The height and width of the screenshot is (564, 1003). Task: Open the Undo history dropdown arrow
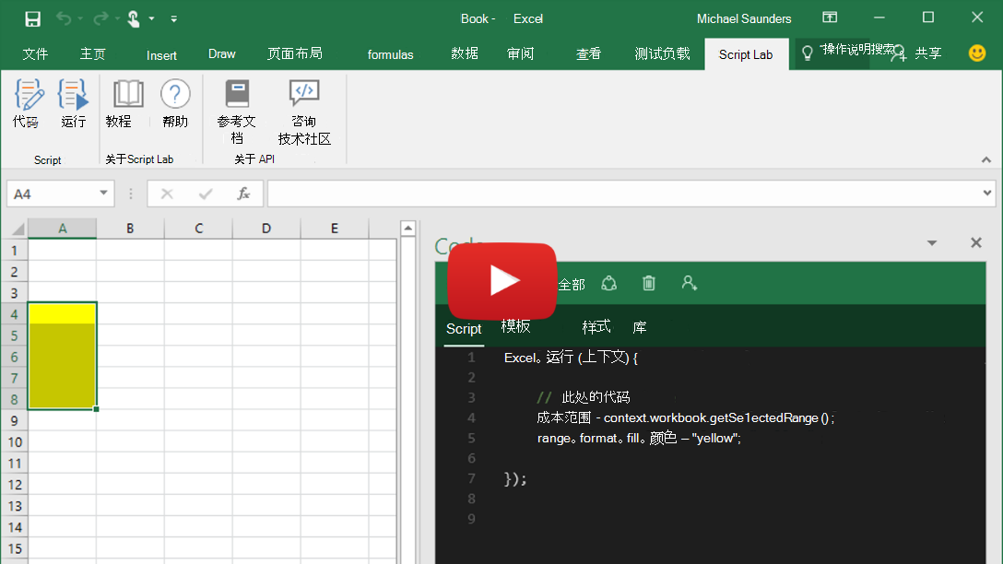80,18
